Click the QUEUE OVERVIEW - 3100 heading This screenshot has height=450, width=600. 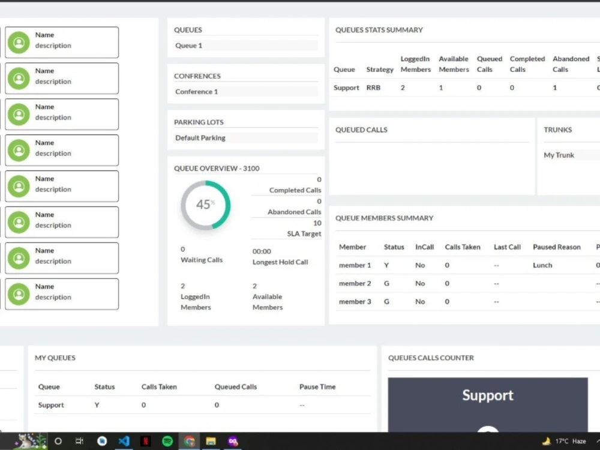click(217, 169)
